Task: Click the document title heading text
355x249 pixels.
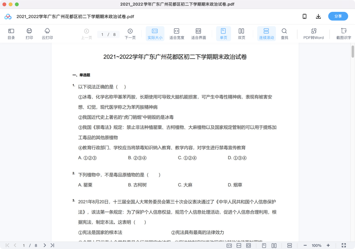Action: point(175,57)
